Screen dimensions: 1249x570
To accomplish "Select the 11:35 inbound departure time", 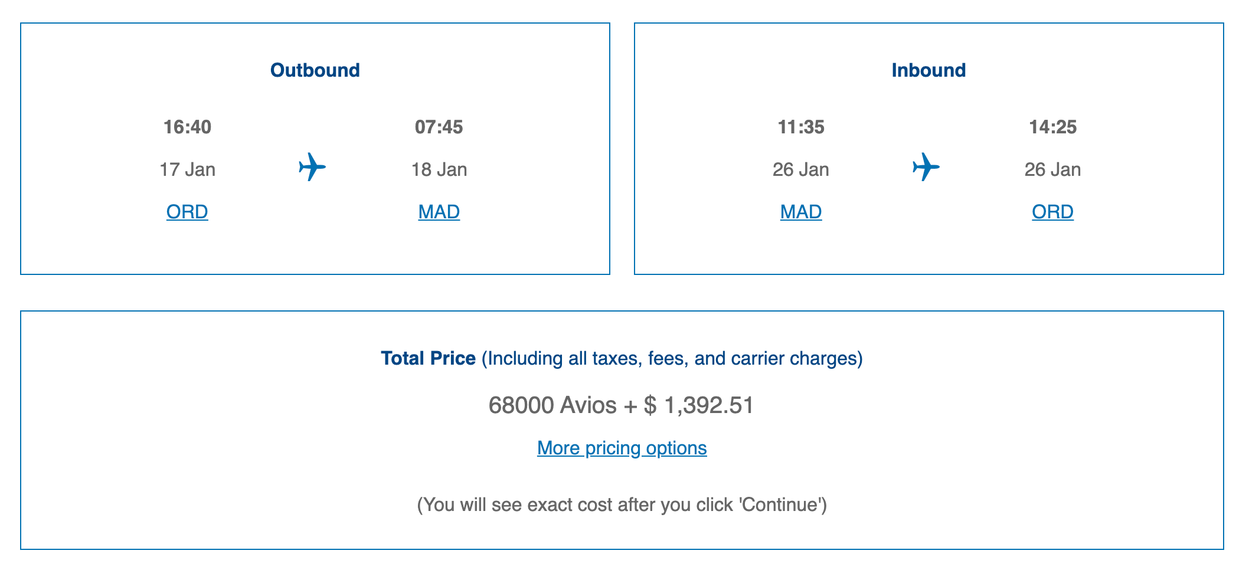I will pos(800,127).
